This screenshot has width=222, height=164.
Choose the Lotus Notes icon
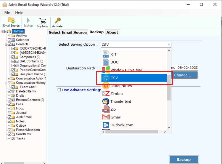pos(106,86)
